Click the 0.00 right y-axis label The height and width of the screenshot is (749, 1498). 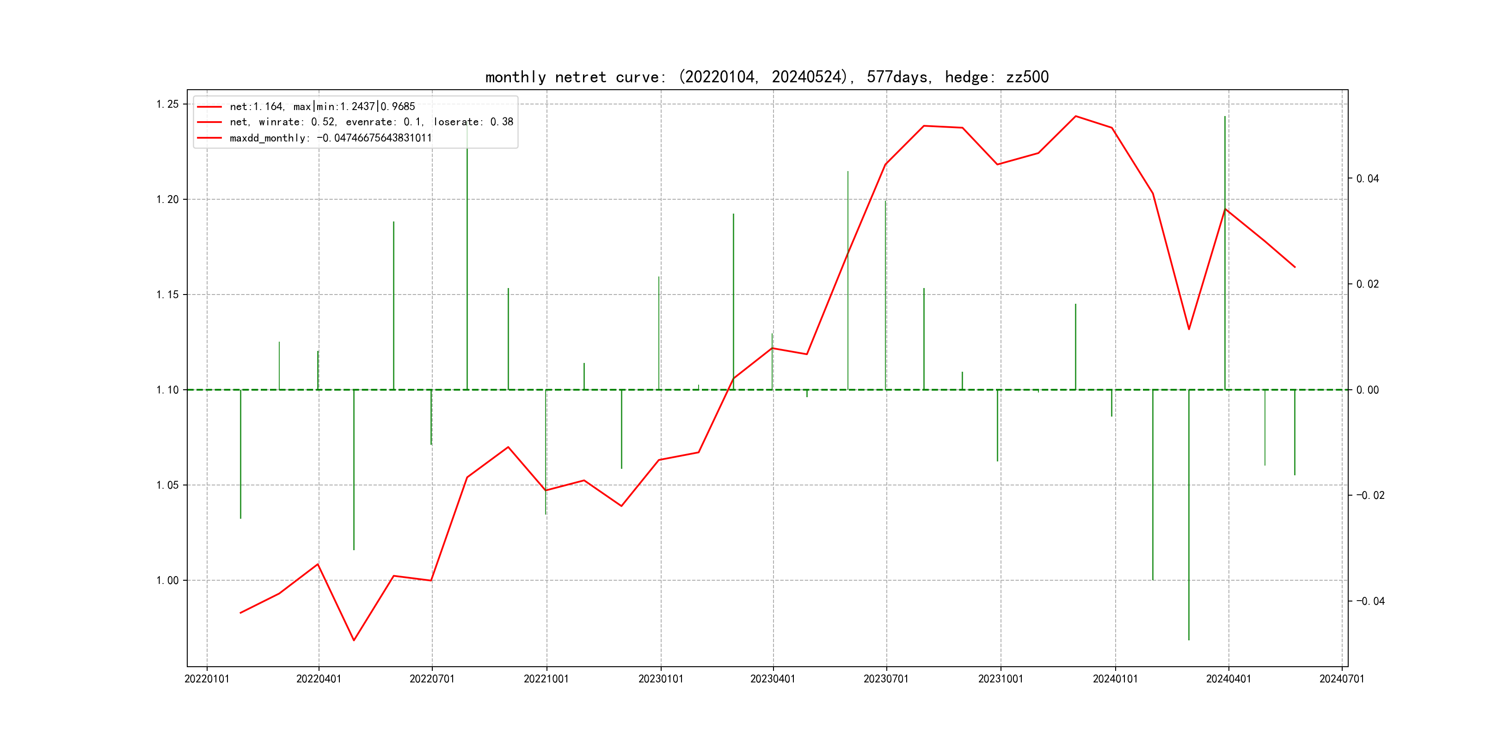point(1367,390)
